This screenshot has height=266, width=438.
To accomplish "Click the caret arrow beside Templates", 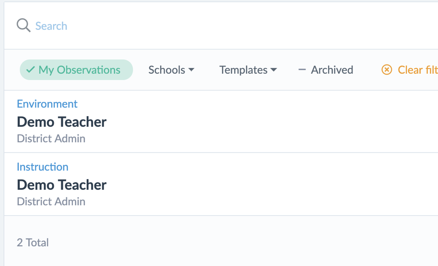I will (274, 70).
